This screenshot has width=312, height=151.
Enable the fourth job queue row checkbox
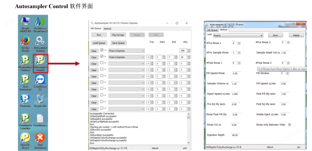[x=102, y=69]
